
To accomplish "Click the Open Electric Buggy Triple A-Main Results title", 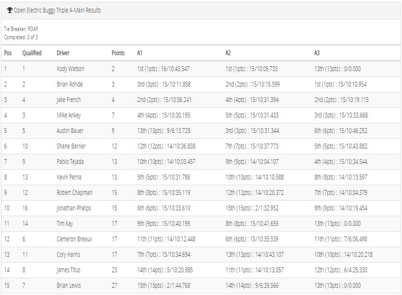I will tap(57, 10).
